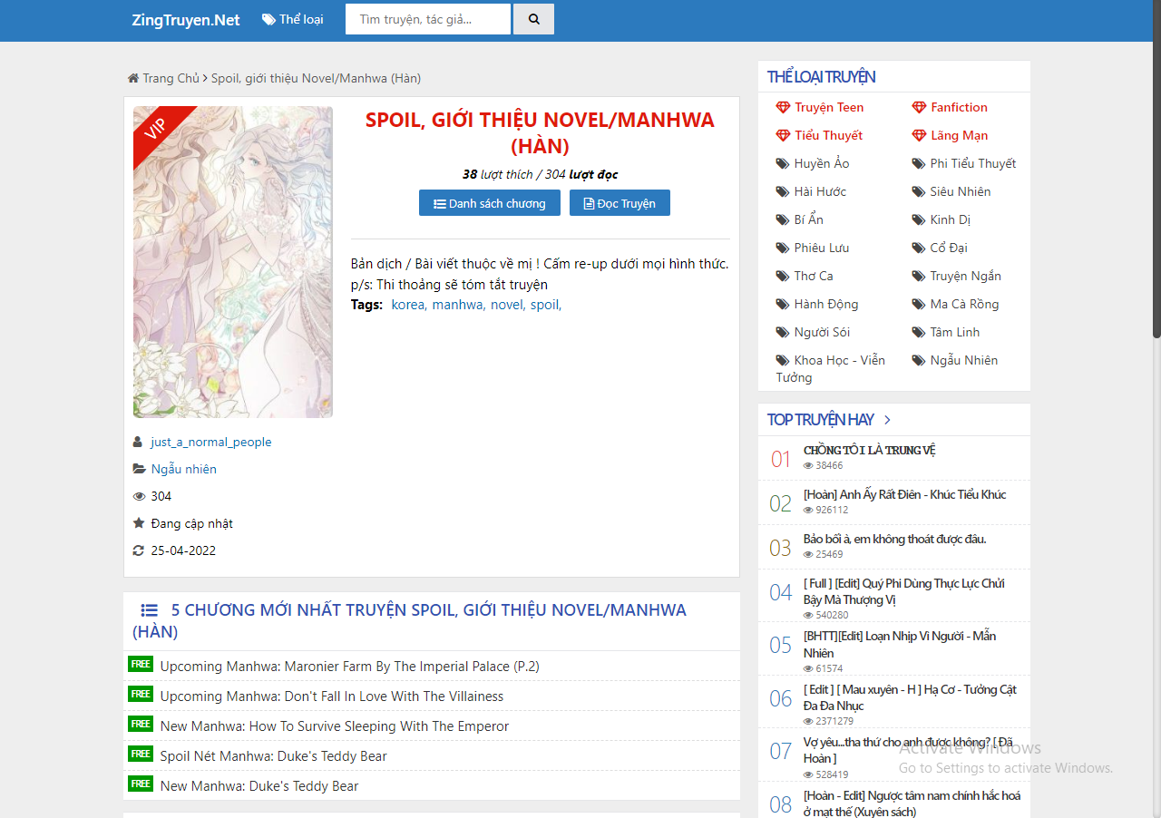Select the manhwa tag link
This screenshot has height=818, width=1161.
458,305
